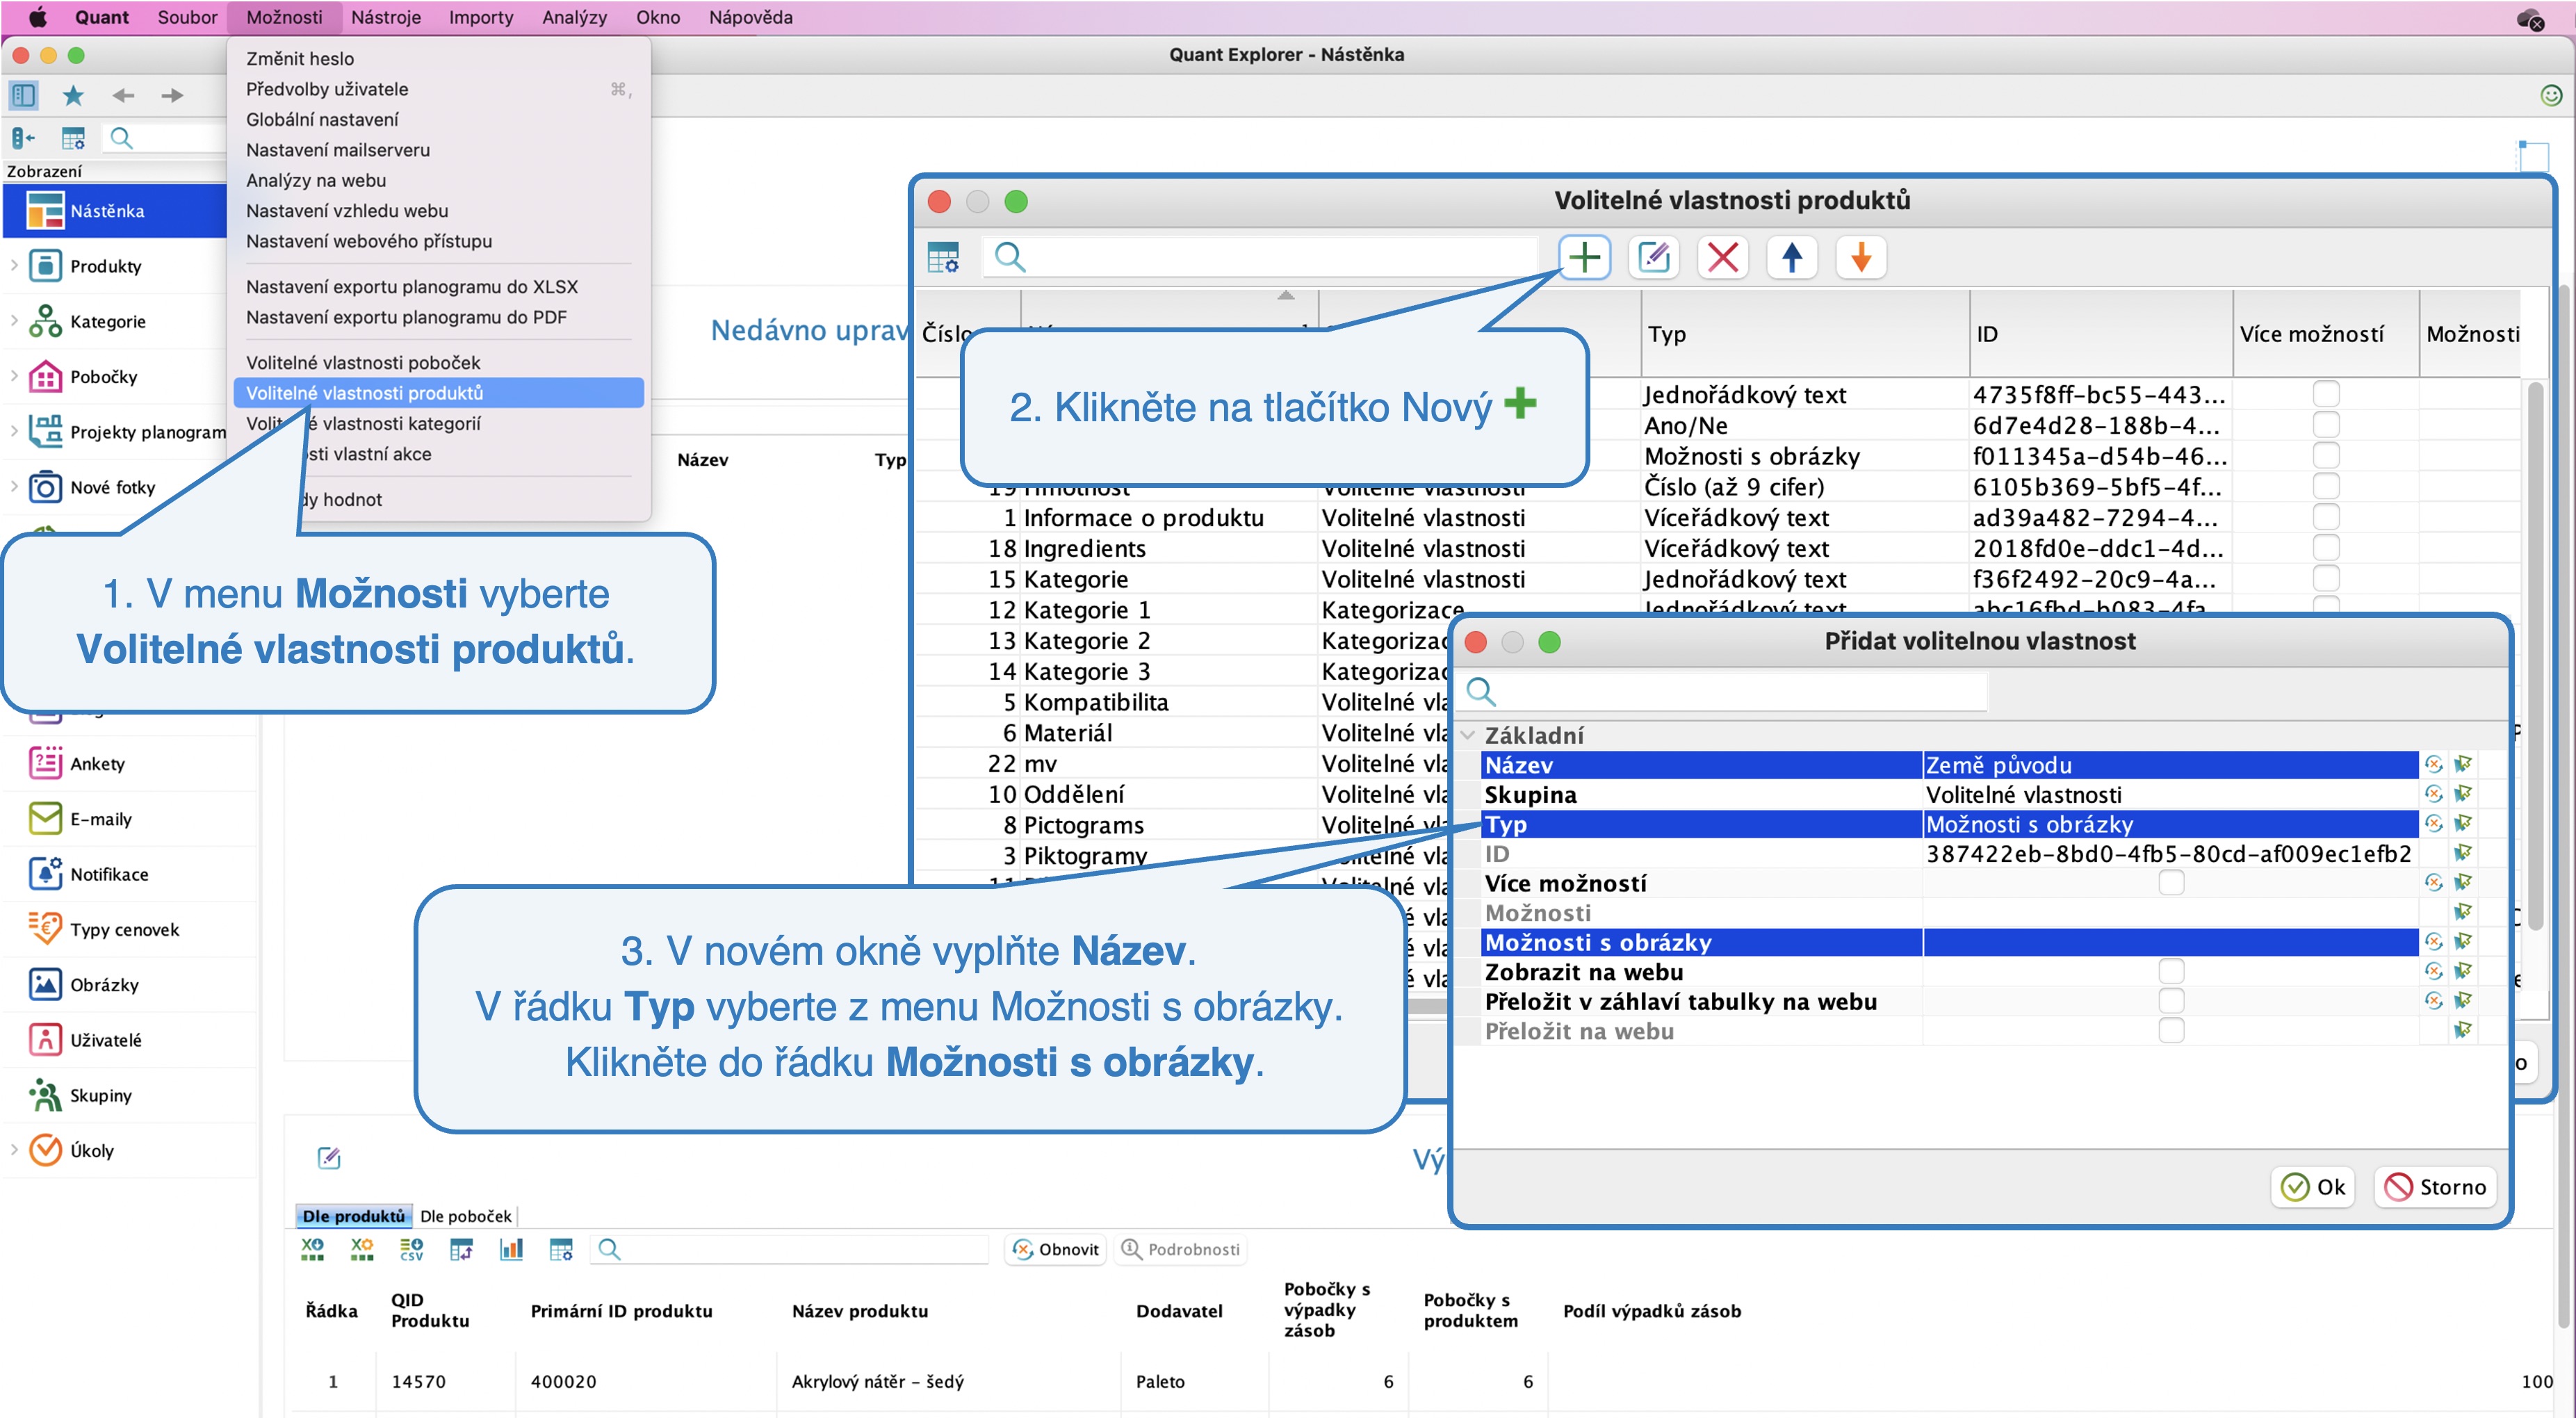The height and width of the screenshot is (1418, 2576).
Task: Click the edit pencil icon in Volitelné vlastnosti produktů
Action: [1654, 258]
